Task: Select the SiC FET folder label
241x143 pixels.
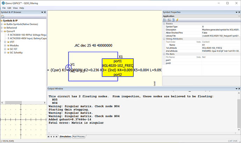Action: coord(14,49)
